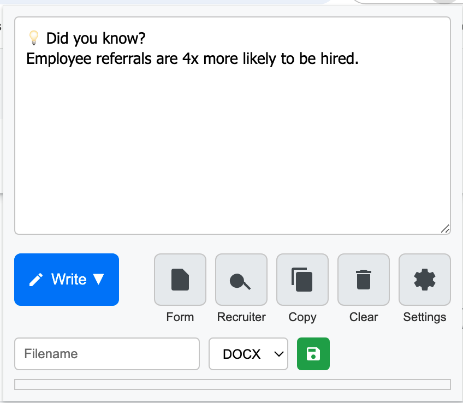
Task: Expand the Write button's down triangle
Action: coord(98,280)
